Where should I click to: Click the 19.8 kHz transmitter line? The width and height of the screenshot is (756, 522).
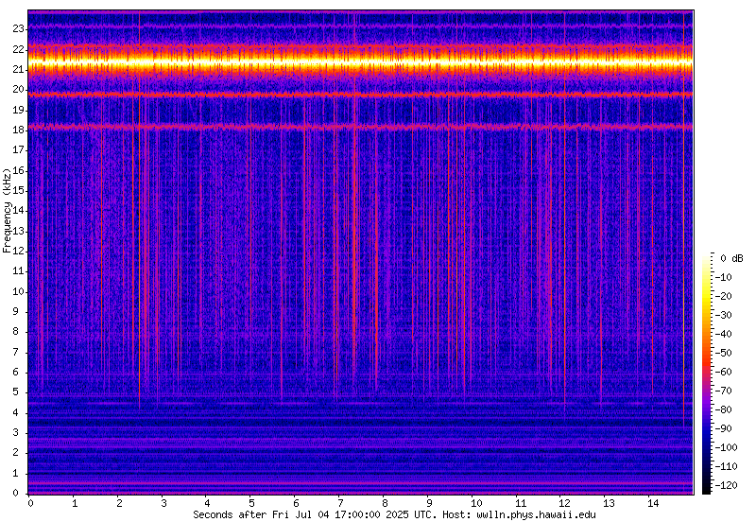pyautogui.click(x=360, y=96)
